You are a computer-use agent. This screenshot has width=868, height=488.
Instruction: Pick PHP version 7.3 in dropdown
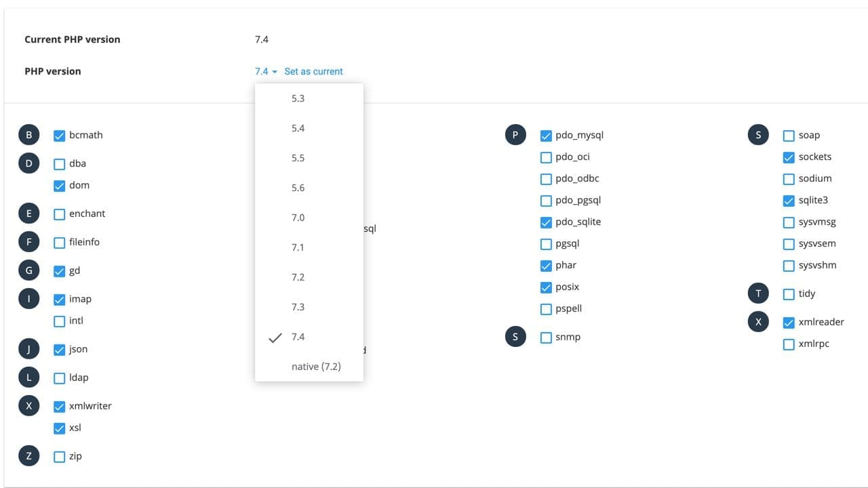tap(298, 307)
